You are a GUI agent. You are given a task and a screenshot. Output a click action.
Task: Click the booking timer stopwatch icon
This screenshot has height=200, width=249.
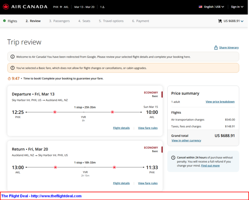pyautogui.click(x=9, y=78)
